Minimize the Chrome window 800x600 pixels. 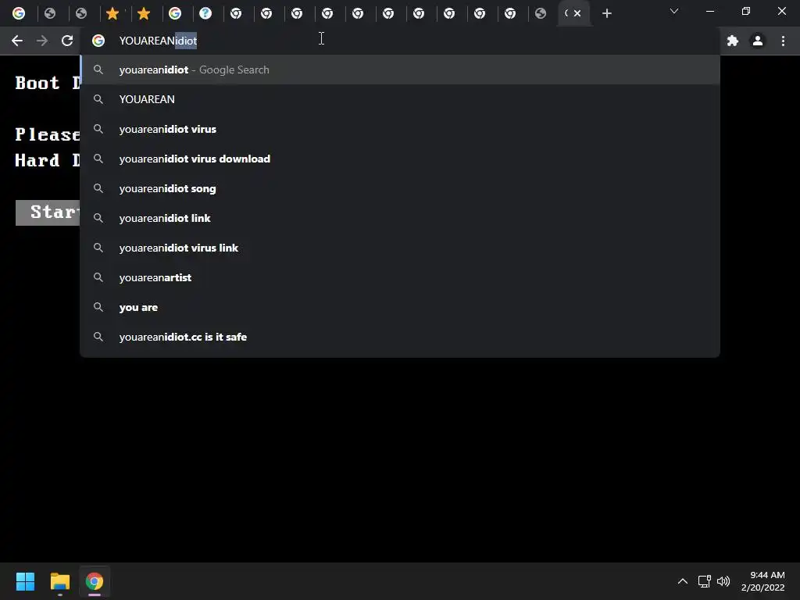(x=709, y=11)
